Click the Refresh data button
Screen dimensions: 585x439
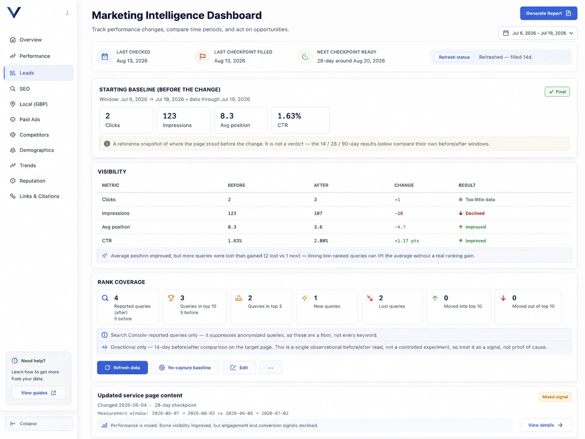coord(122,367)
